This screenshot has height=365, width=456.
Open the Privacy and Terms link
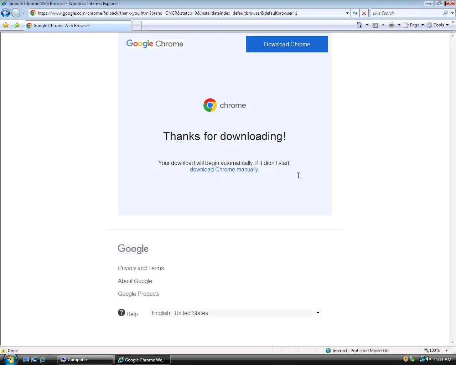pos(141,268)
